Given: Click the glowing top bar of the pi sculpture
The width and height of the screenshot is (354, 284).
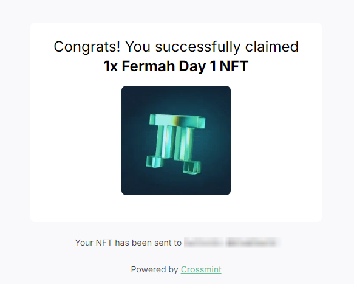Looking at the screenshot, I should coord(177,120).
